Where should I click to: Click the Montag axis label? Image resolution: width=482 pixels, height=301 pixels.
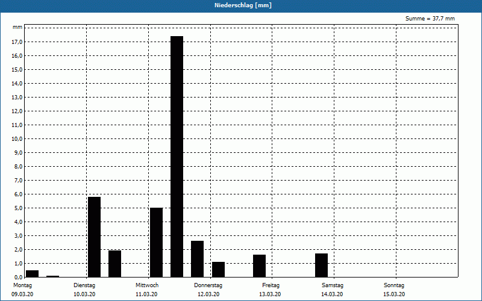point(22,285)
